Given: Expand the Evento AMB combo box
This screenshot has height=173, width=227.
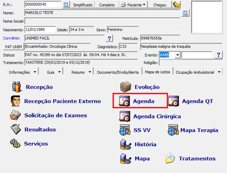Looking at the screenshot, I should 178,55.
